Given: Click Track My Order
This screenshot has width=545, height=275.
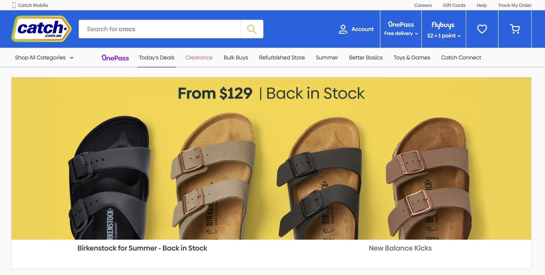Looking at the screenshot, I should tap(515, 5).
